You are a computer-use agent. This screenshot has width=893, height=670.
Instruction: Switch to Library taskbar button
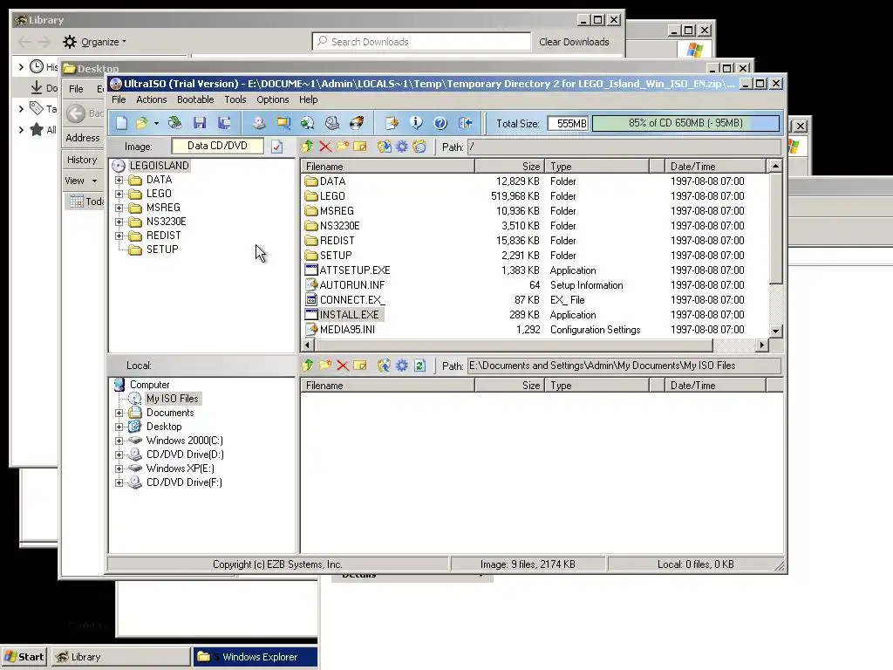coord(120,657)
